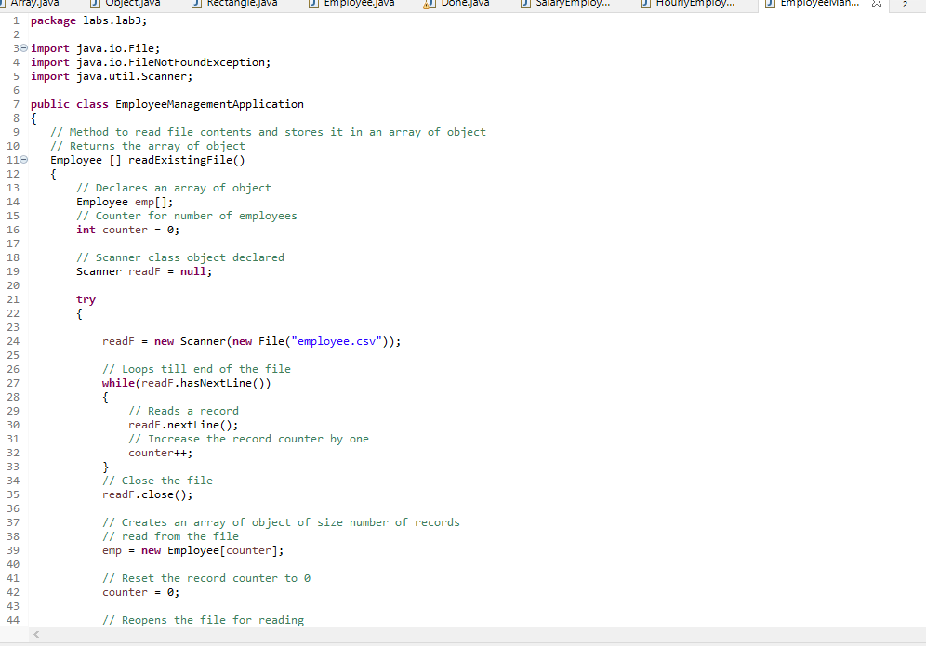Image resolution: width=926 pixels, height=646 pixels.
Task: Click the "employee.csv" string literal
Action: pos(337,341)
